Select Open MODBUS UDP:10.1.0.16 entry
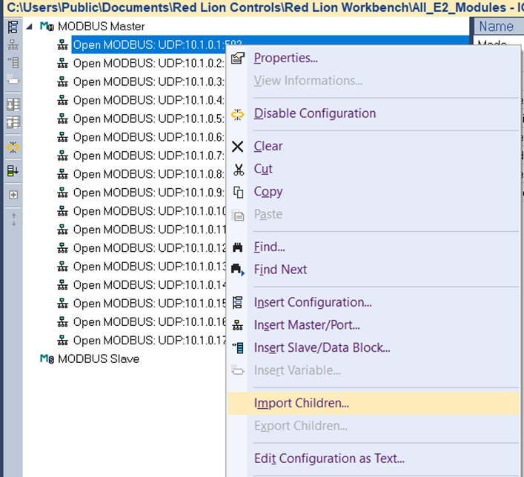Viewport: 524px width, 477px height. [149, 322]
